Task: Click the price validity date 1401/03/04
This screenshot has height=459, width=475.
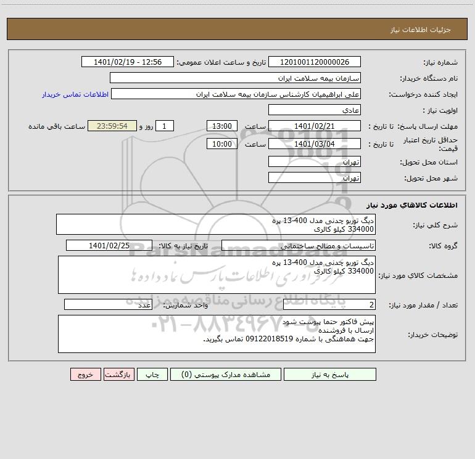Action: pos(315,144)
